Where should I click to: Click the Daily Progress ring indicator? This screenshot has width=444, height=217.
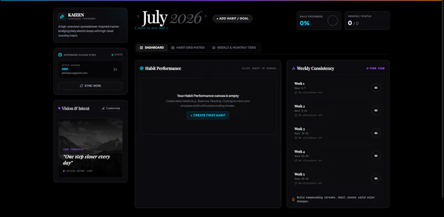332,21
